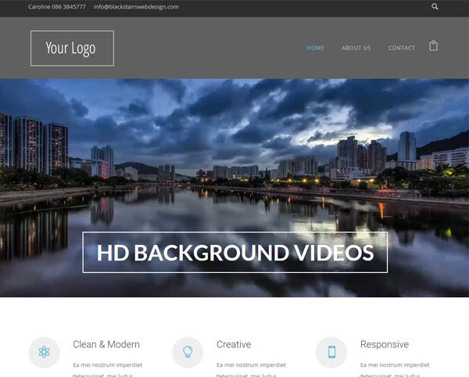Open the shopping bag cart icon
This screenshot has width=469, height=377.
click(433, 46)
